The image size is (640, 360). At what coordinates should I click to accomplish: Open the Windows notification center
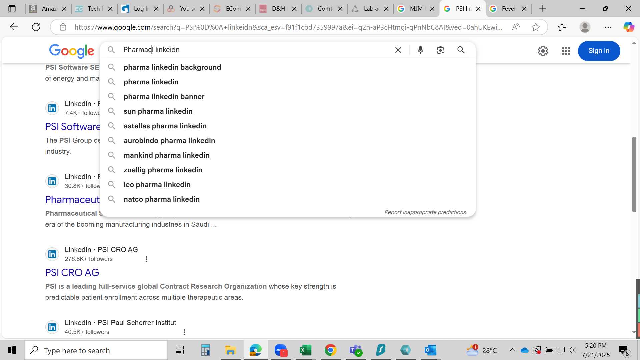624,350
